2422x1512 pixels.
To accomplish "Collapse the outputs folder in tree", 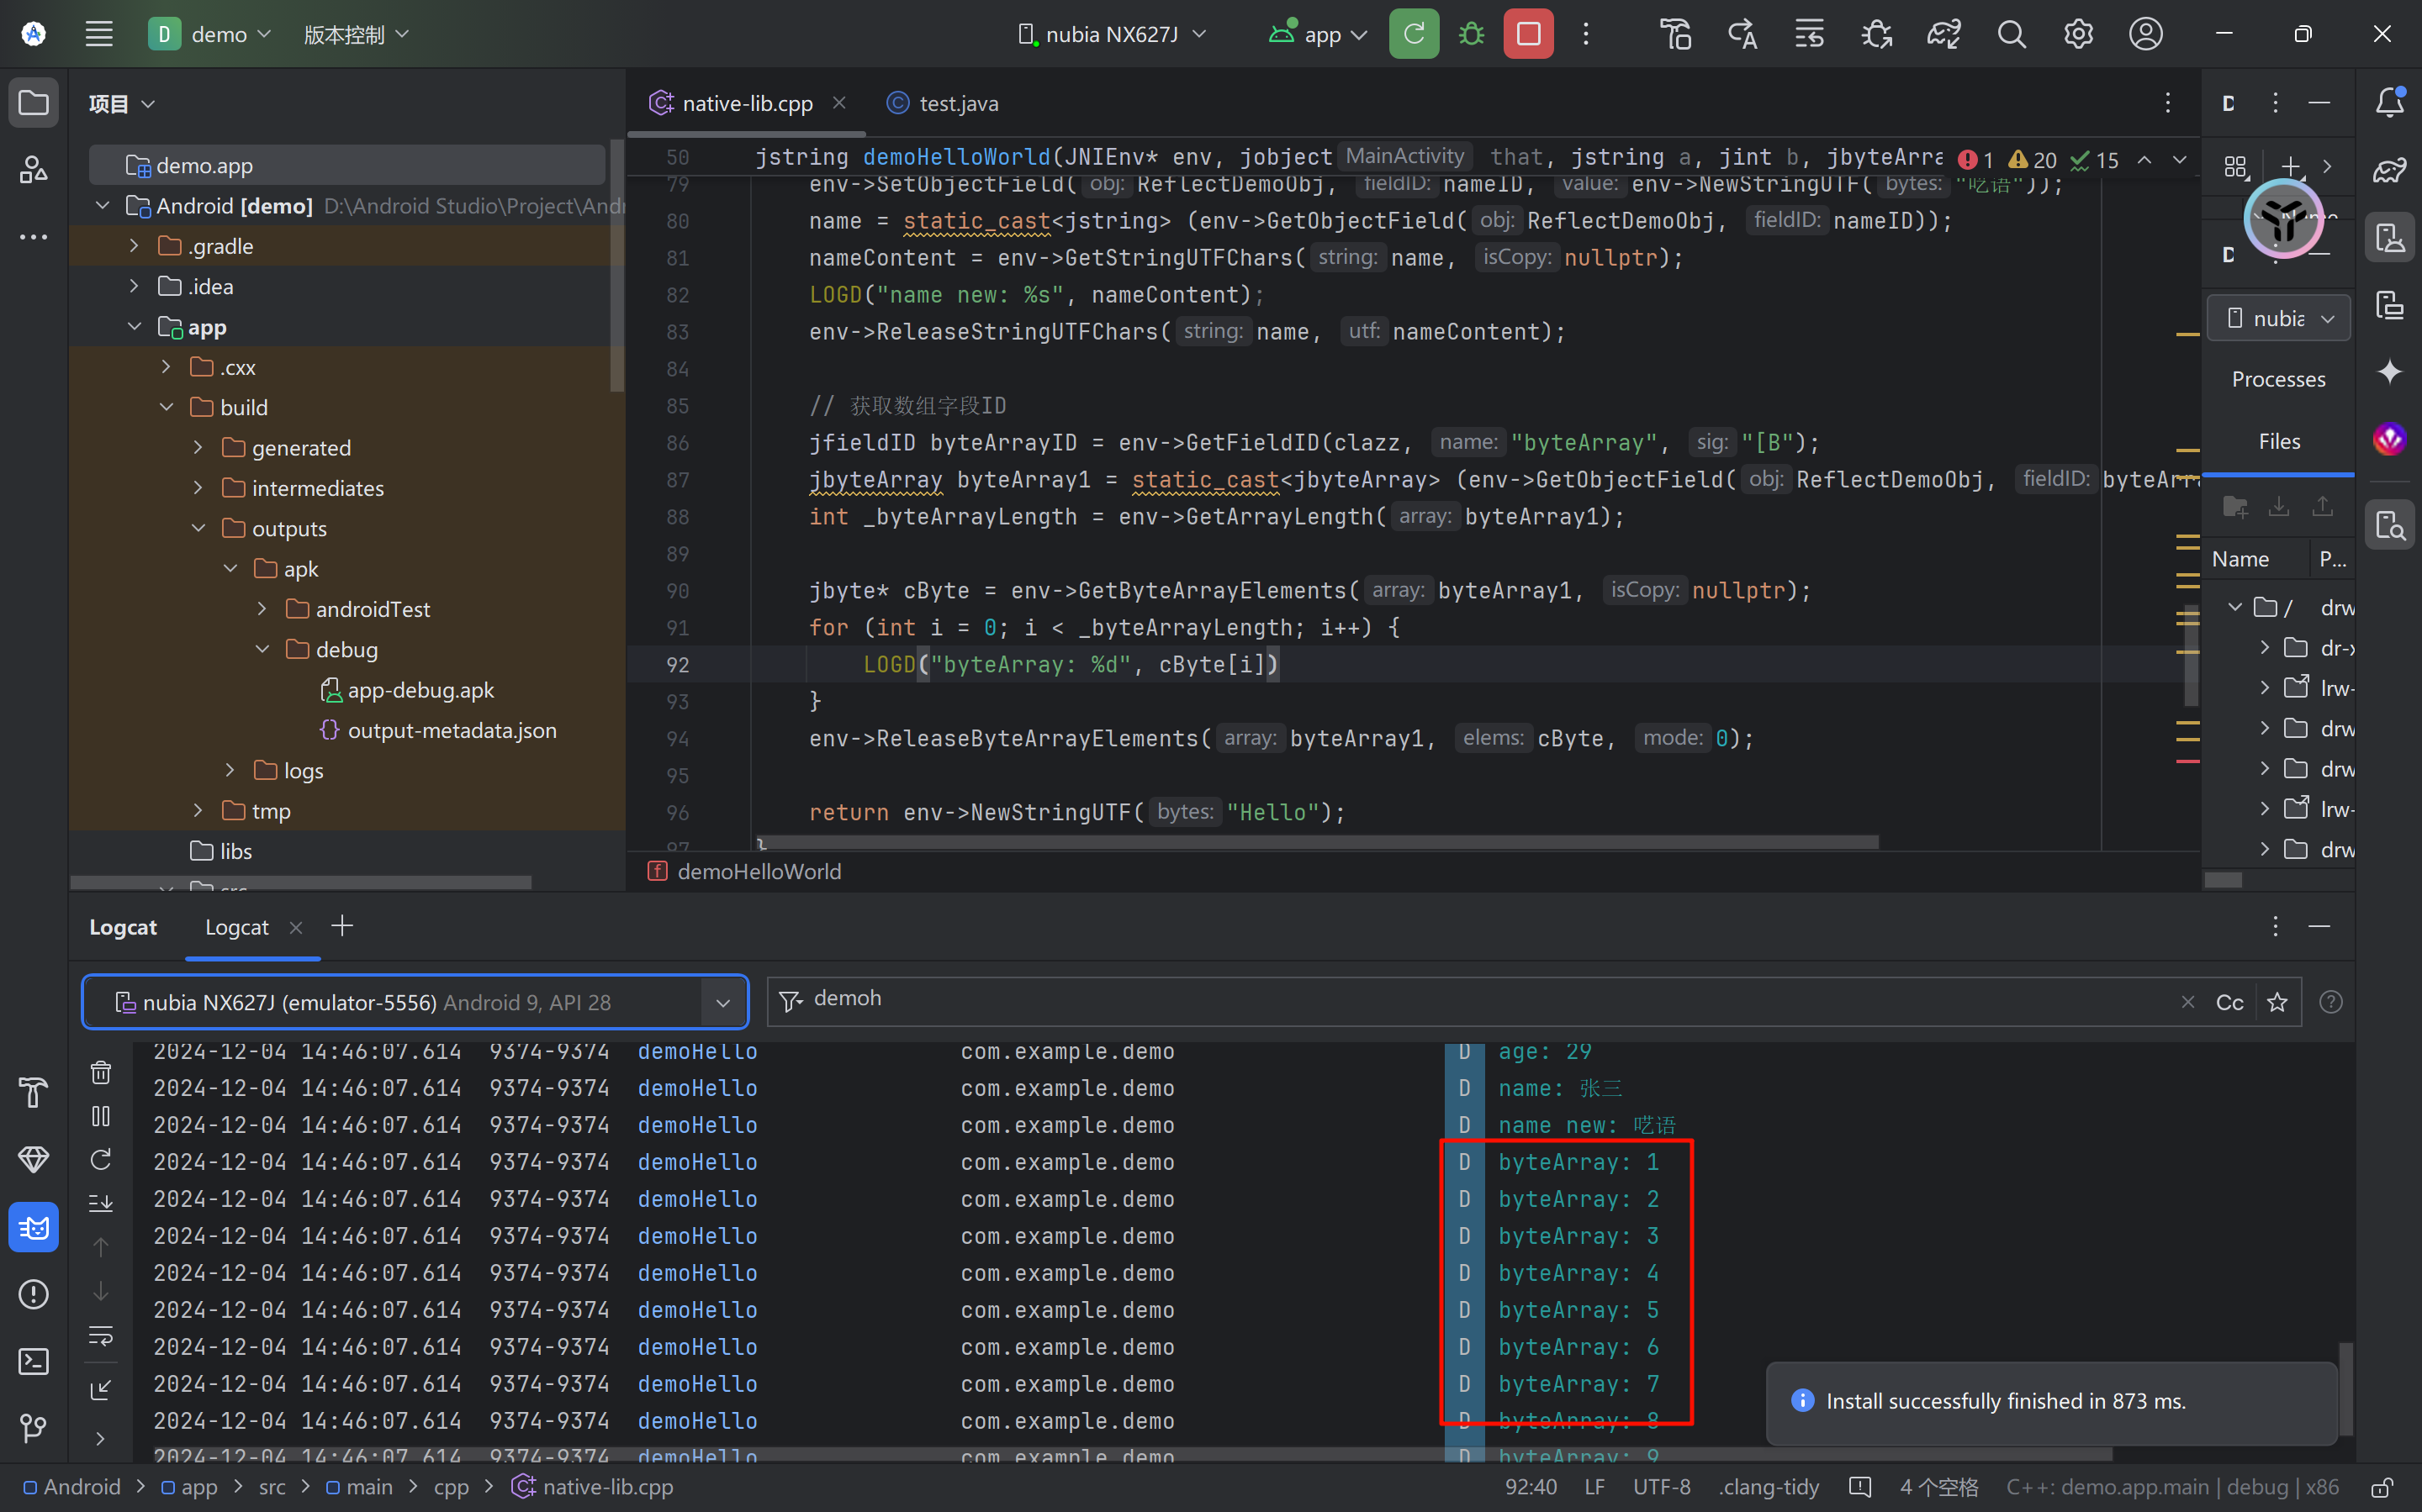I will 198,528.
